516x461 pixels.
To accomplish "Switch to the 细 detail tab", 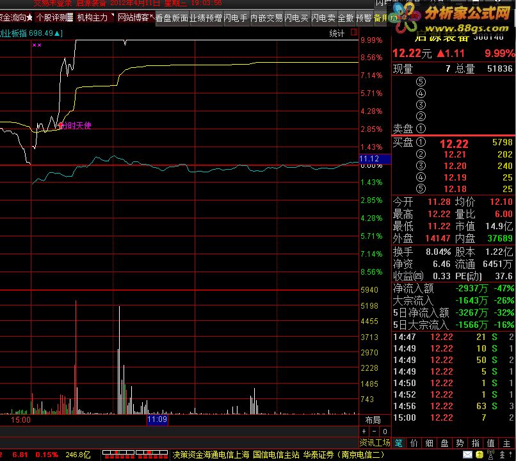I will click(429, 443).
